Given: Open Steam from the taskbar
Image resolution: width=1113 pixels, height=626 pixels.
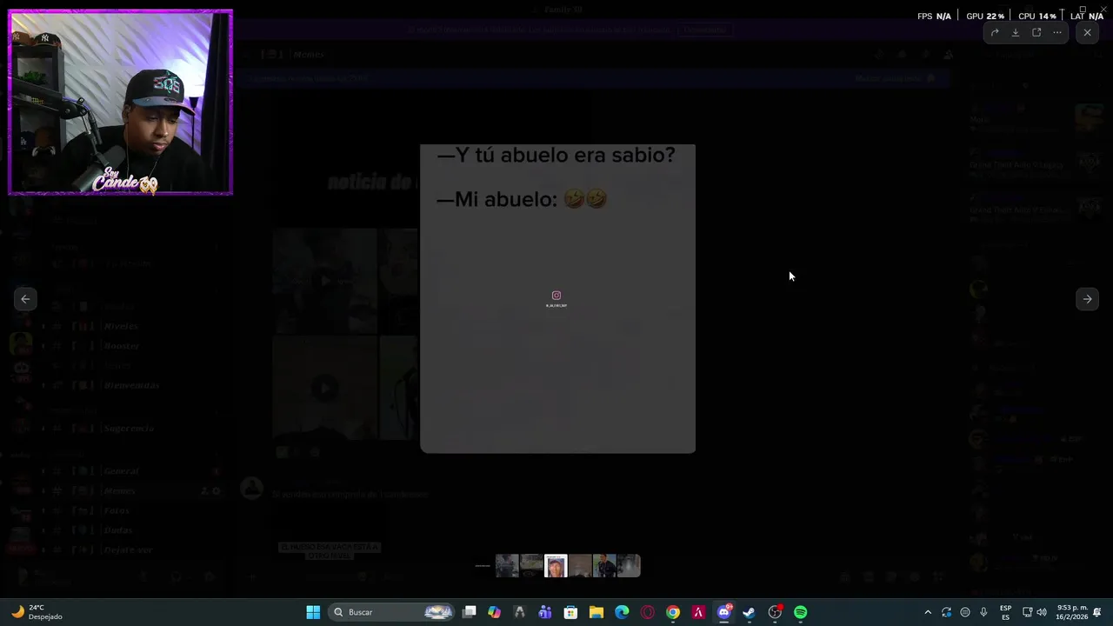Looking at the screenshot, I should point(749,612).
